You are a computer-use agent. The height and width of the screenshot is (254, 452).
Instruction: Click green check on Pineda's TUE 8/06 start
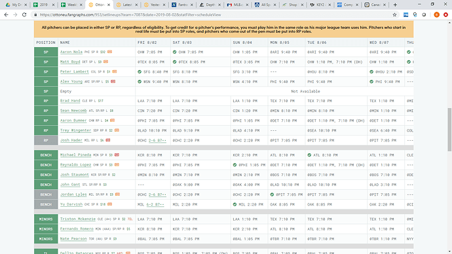(309, 155)
